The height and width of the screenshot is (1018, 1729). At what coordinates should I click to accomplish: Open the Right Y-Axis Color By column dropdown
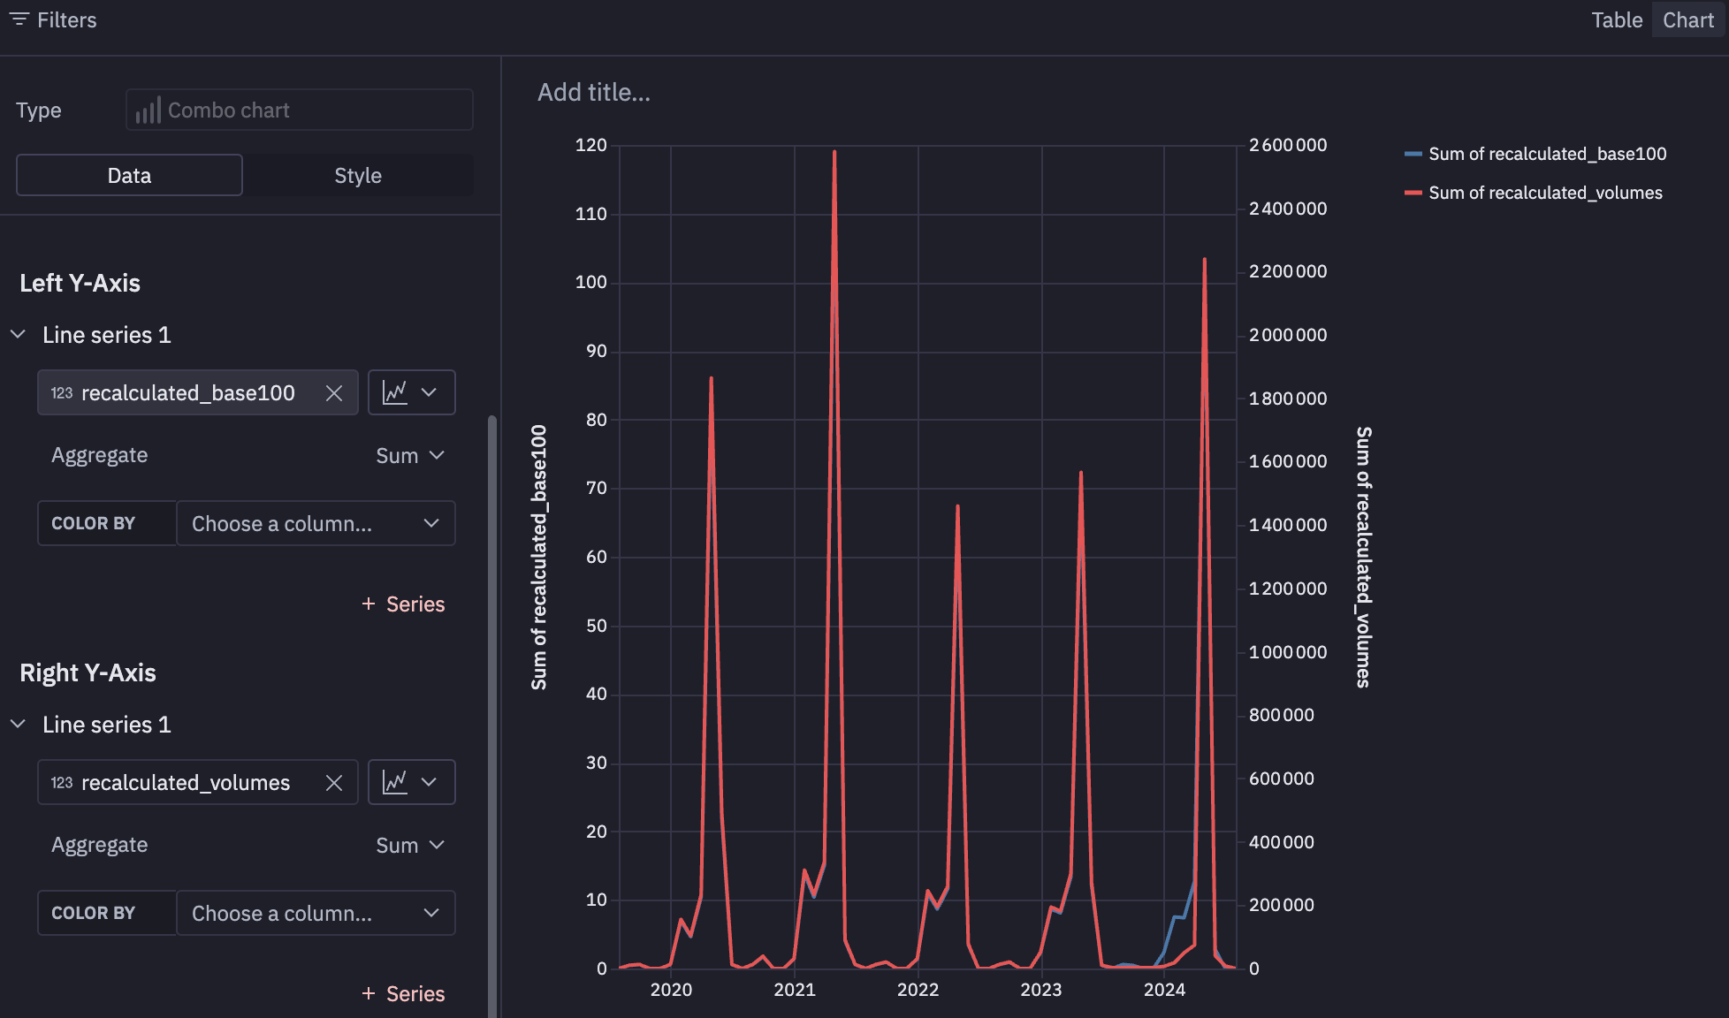316,914
